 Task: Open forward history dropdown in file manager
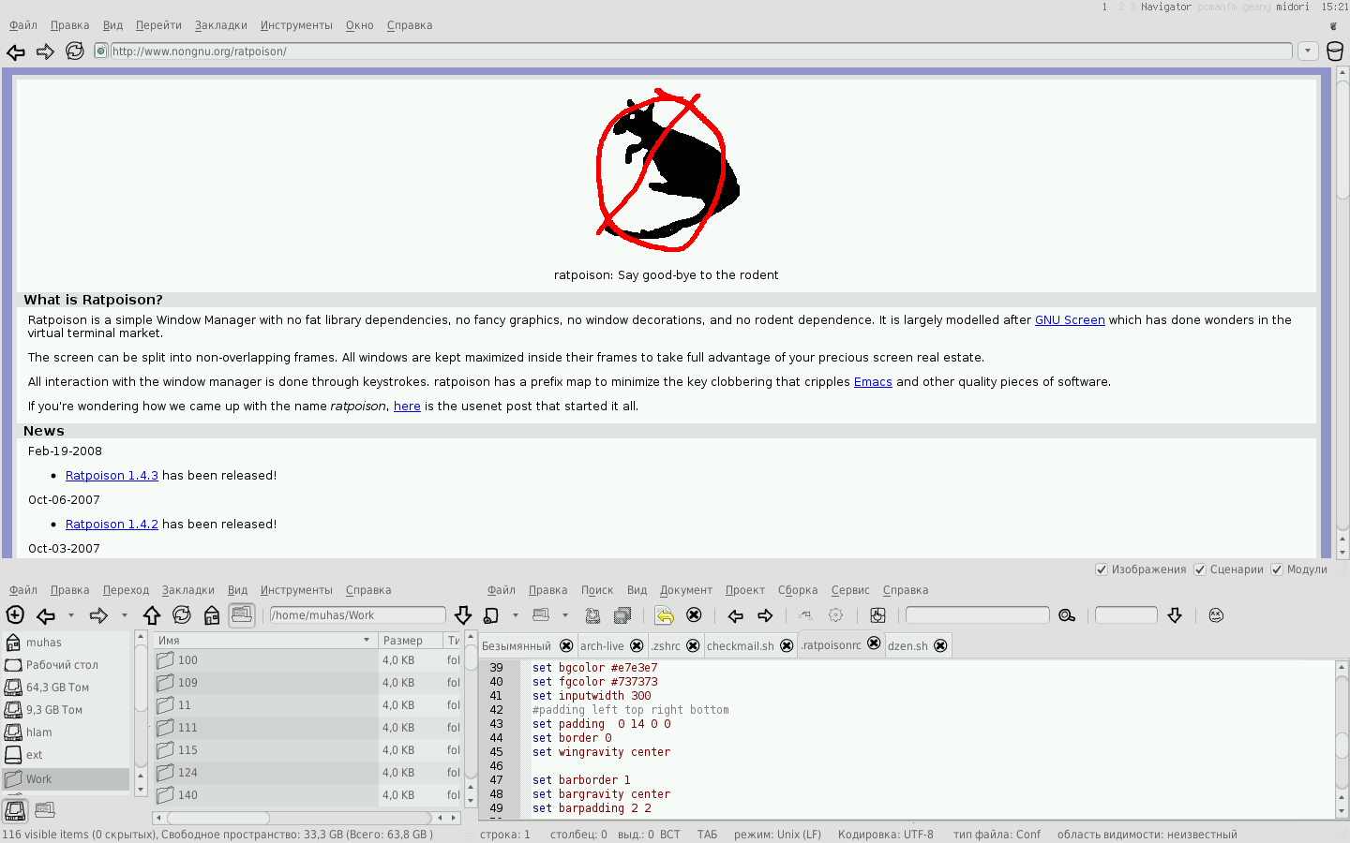tap(124, 615)
